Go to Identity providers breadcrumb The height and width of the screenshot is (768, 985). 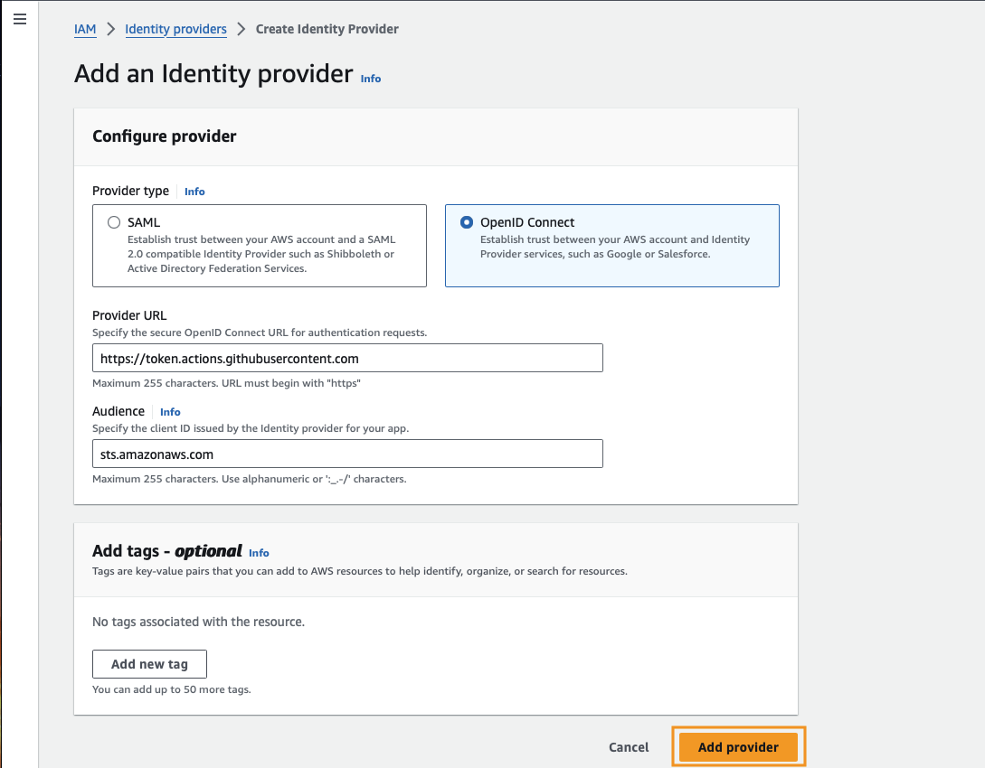[x=175, y=29]
